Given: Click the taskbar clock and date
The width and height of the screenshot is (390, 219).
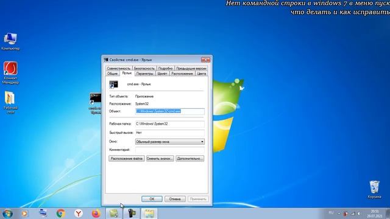Looking at the screenshot, I should point(374,214).
